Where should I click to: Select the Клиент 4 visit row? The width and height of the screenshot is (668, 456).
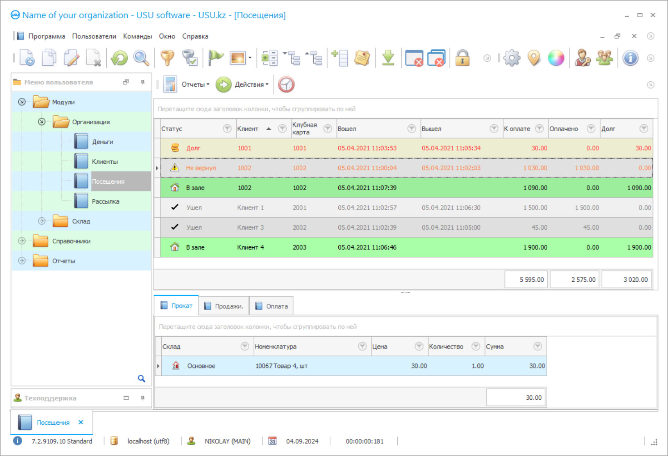point(250,247)
